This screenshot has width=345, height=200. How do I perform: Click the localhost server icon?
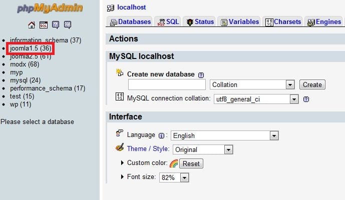(111, 8)
